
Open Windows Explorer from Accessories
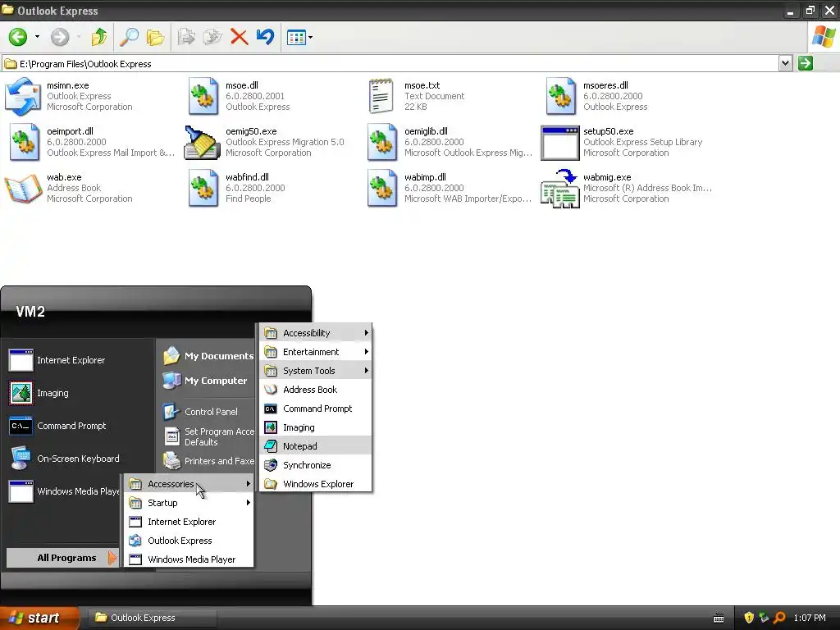pyautogui.click(x=316, y=484)
